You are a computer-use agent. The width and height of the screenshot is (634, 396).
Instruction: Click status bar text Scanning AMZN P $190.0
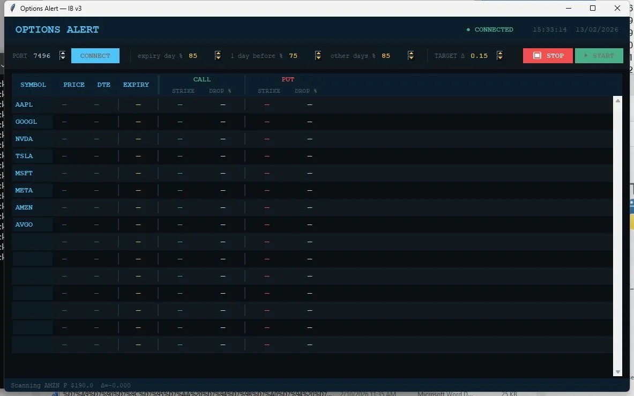tap(52, 385)
